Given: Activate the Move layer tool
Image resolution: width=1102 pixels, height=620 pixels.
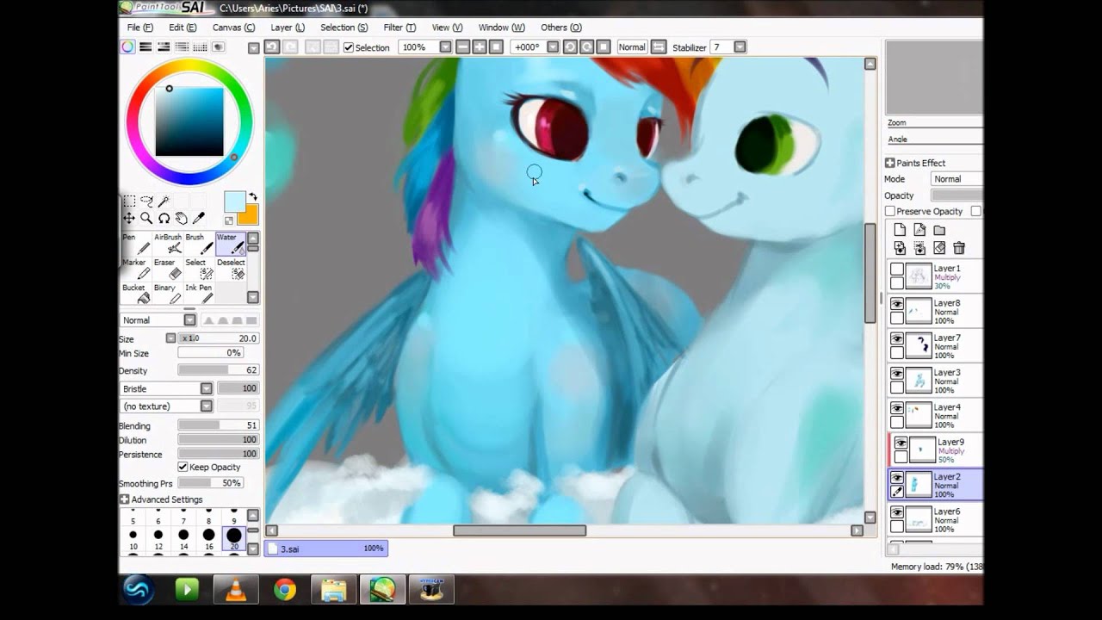Looking at the screenshot, I should tap(129, 219).
